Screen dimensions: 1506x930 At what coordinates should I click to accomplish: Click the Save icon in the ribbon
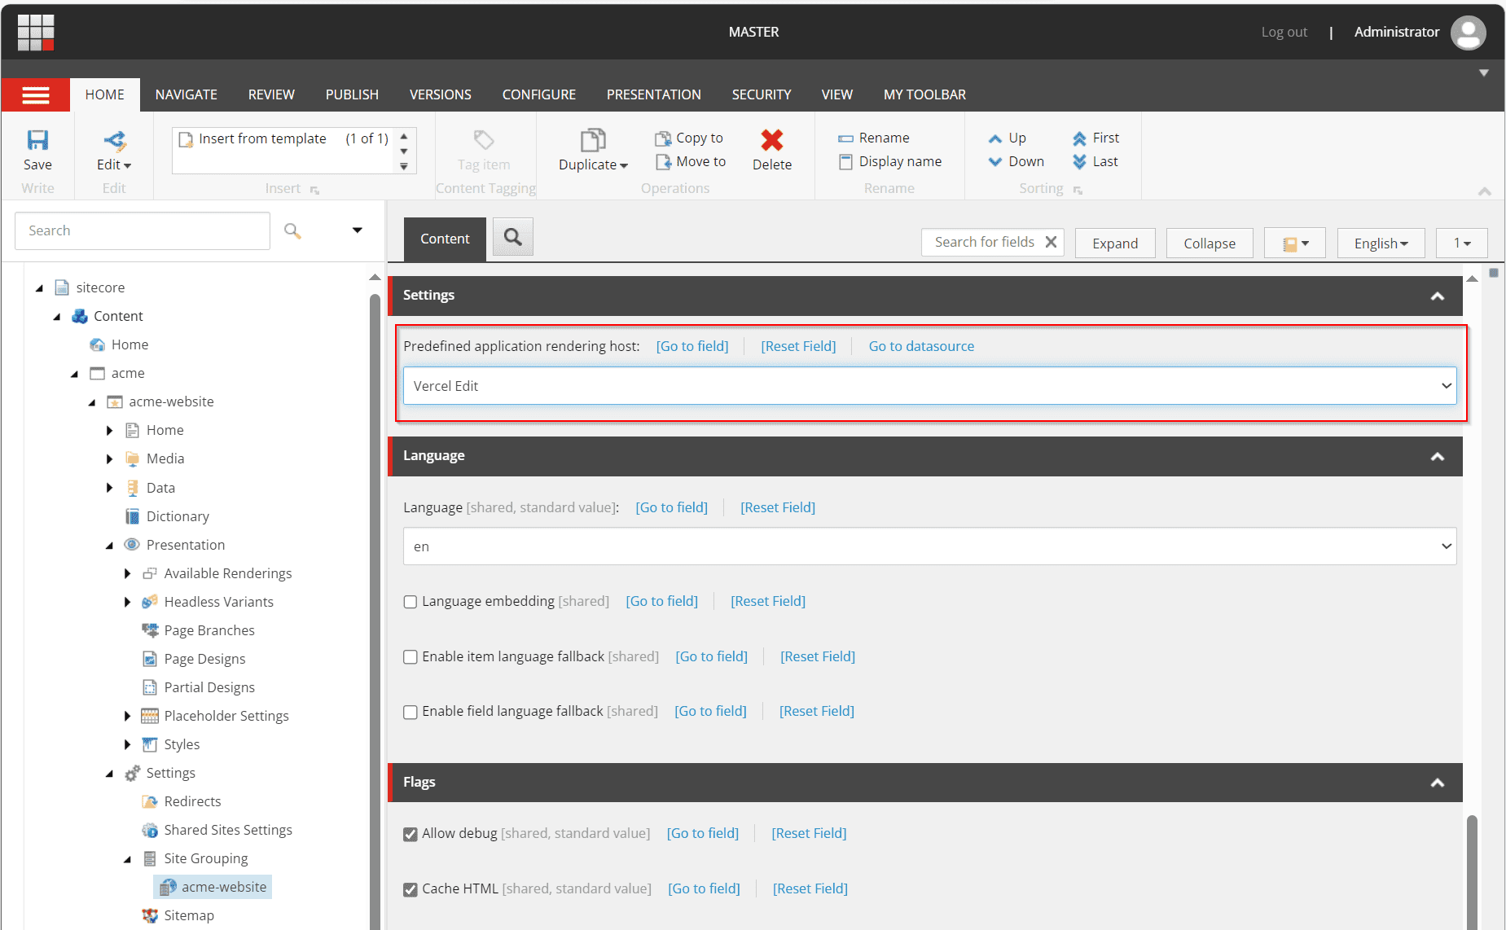click(x=37, y=141)
